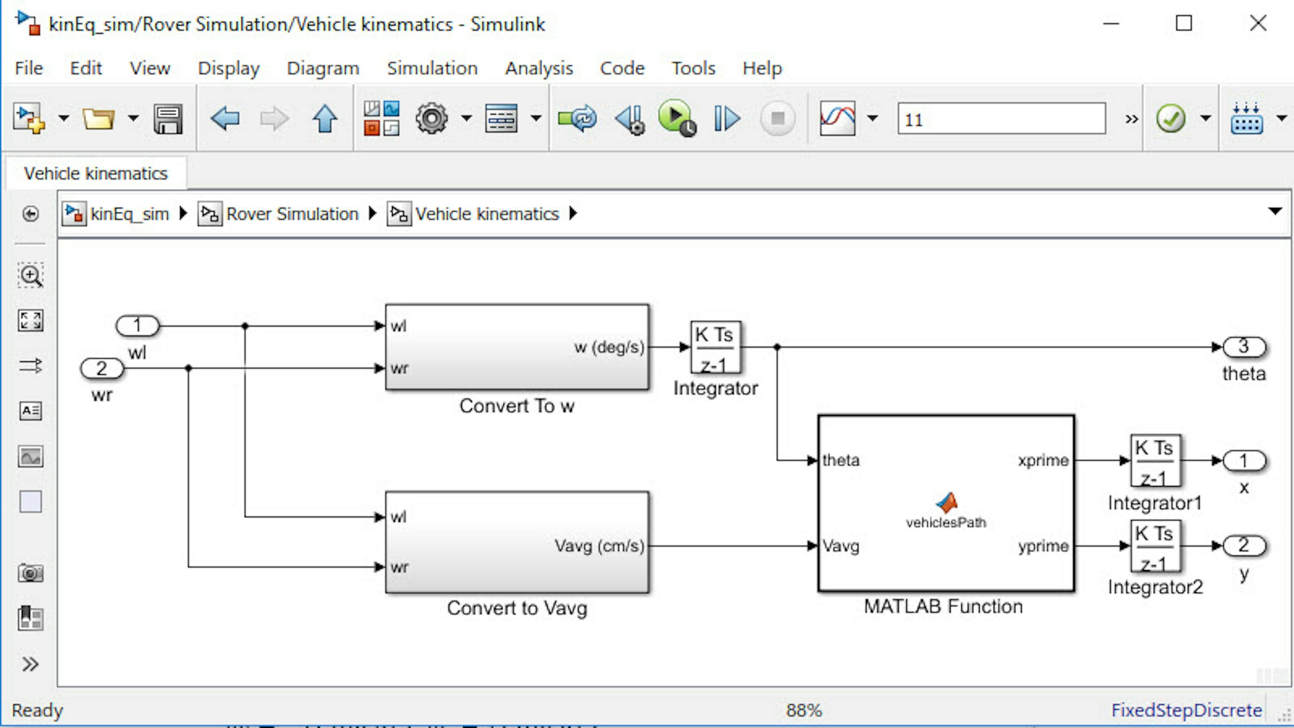Click the Fit to View palette icon
The height and width of the screenshot is (728, 1294).
click(x=31, y=320)
